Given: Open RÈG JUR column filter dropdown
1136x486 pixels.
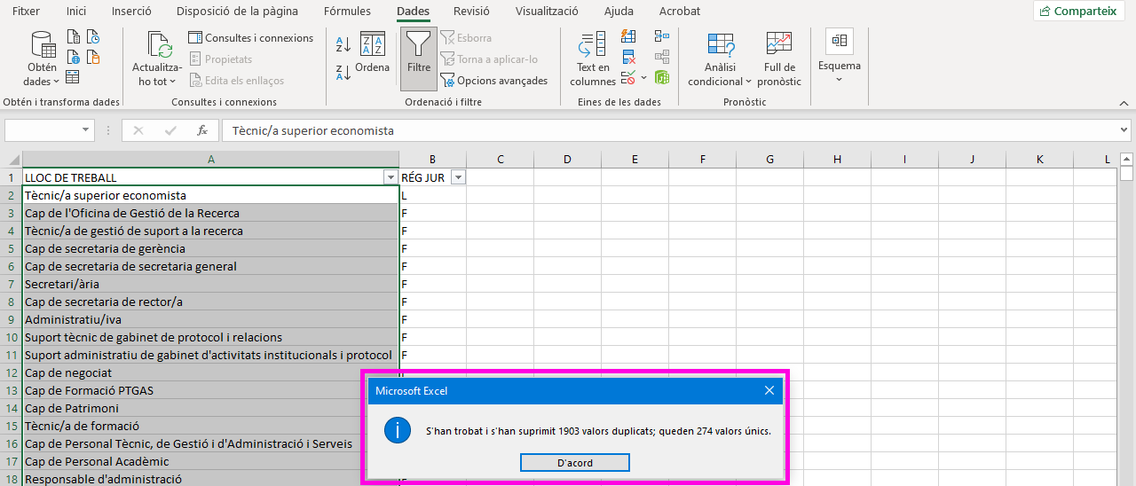Looking at the screenshot, I should [458, 177].
